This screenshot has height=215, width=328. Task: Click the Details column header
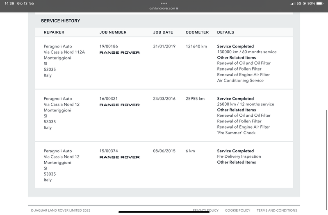coord(225,32)
